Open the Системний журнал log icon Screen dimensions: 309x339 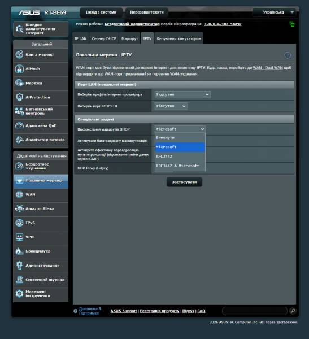19,280
